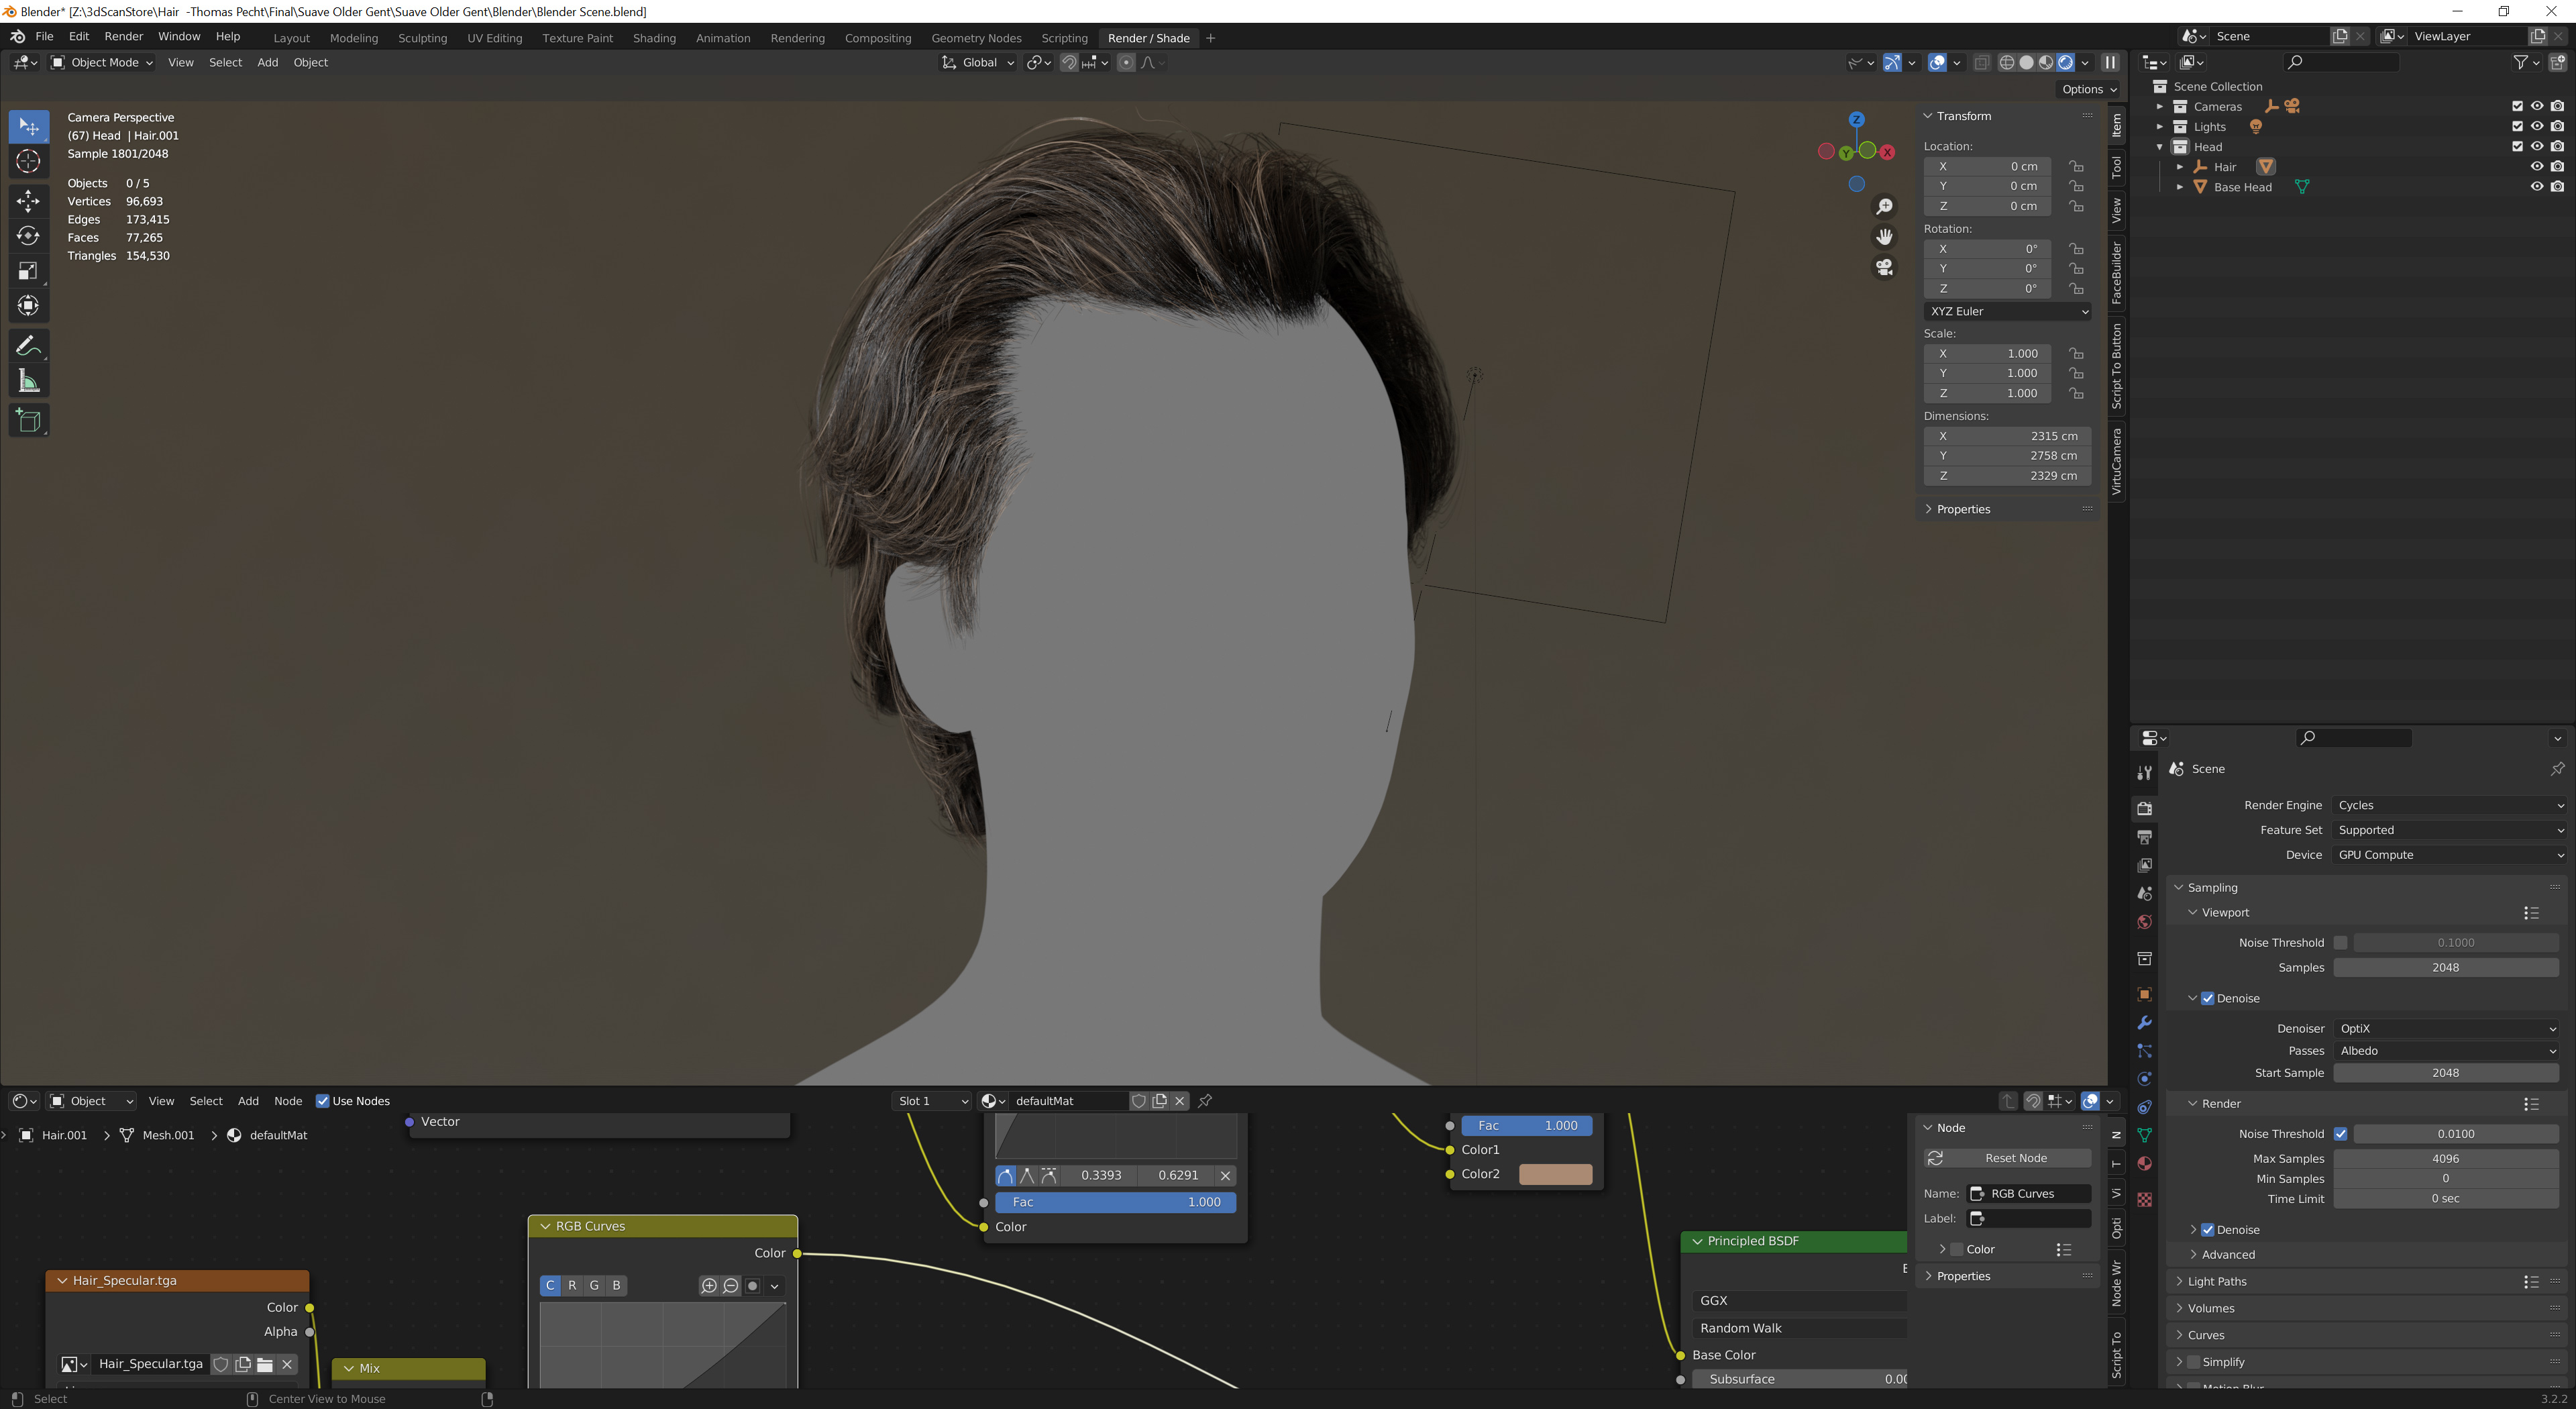The height and width of the screenshot is (1409, 2576).
Task: Click the Add Cube tool
Action: 28,420
